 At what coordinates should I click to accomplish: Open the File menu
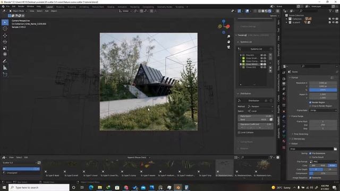tap(8, 6)
